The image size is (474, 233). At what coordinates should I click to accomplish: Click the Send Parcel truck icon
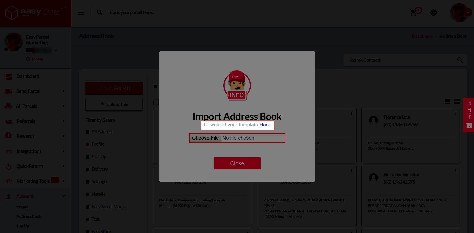[9, 92]
